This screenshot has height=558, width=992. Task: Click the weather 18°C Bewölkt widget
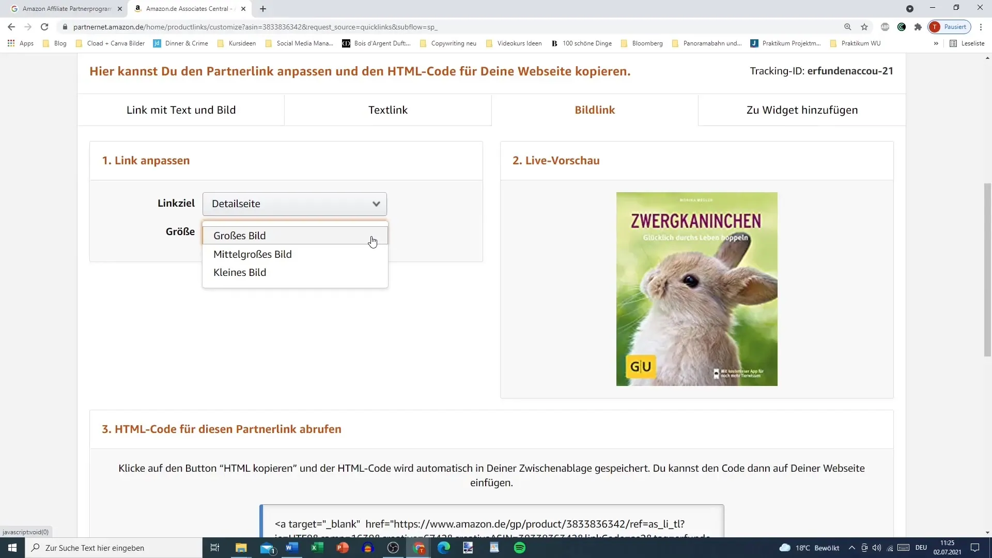coord(810,548)
